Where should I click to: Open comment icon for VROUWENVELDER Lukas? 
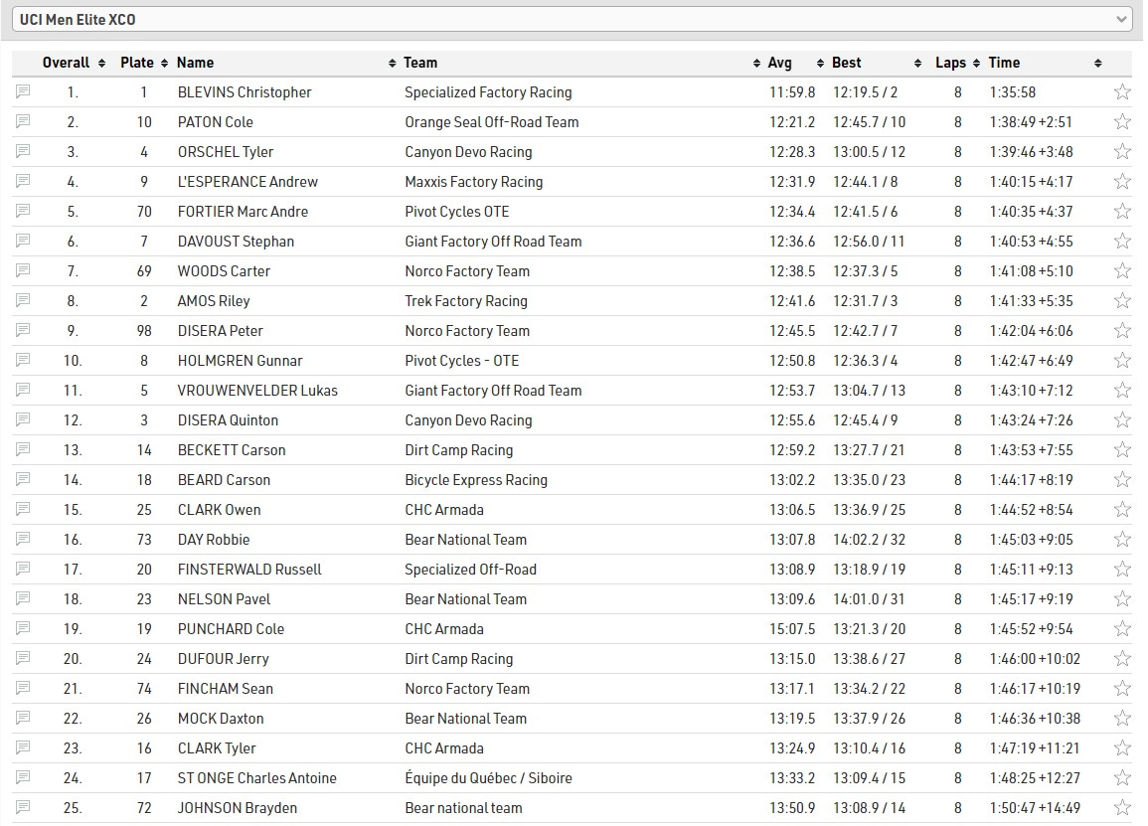(x=24, y=390)
